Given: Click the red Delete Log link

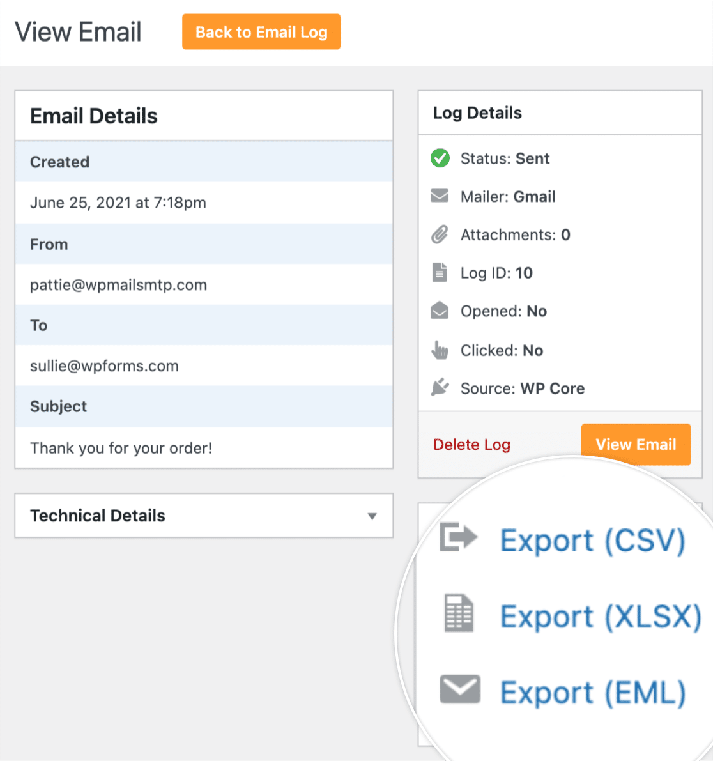Looking at the screenshot, I should (471, 445).
